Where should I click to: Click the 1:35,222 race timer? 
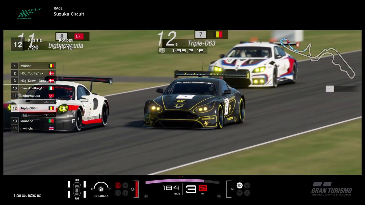pyautogui.click(x=27, y=195)
